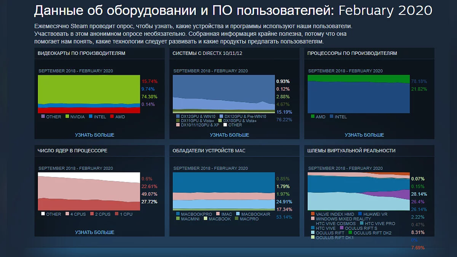Click the AMD green swatch in processors panel
The height and width of the screenshot is (257, 457).
point(313,117)
